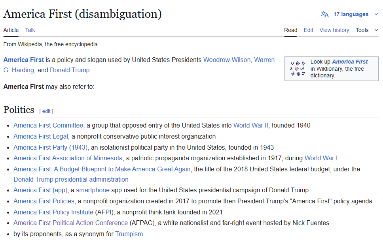Screen dimensions: 383x244
Task: Click the page title America First (disambiguation)
Action: click(83, 14)
